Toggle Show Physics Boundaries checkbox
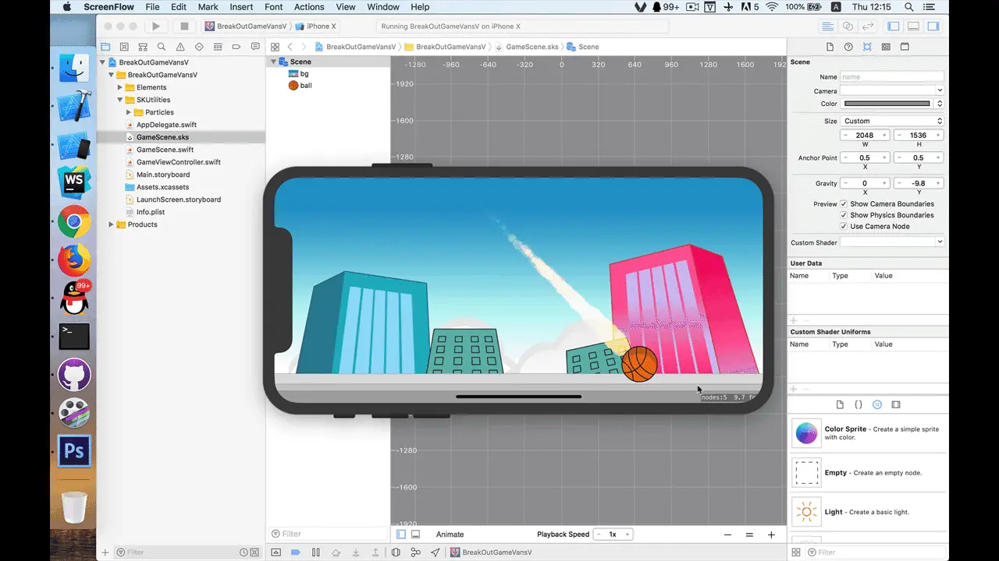 click(x=844, y=215)
